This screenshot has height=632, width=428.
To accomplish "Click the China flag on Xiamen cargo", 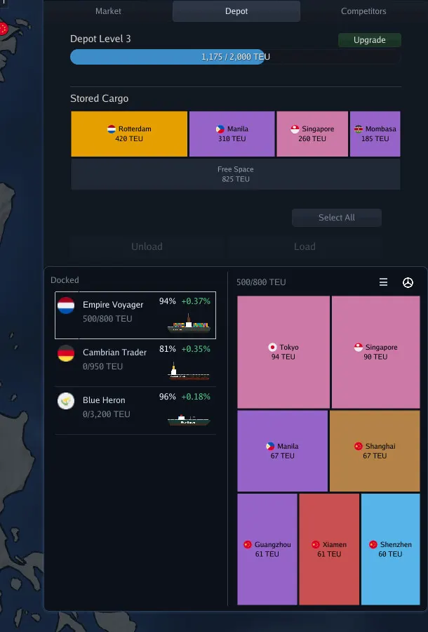I will coord(316,544).
